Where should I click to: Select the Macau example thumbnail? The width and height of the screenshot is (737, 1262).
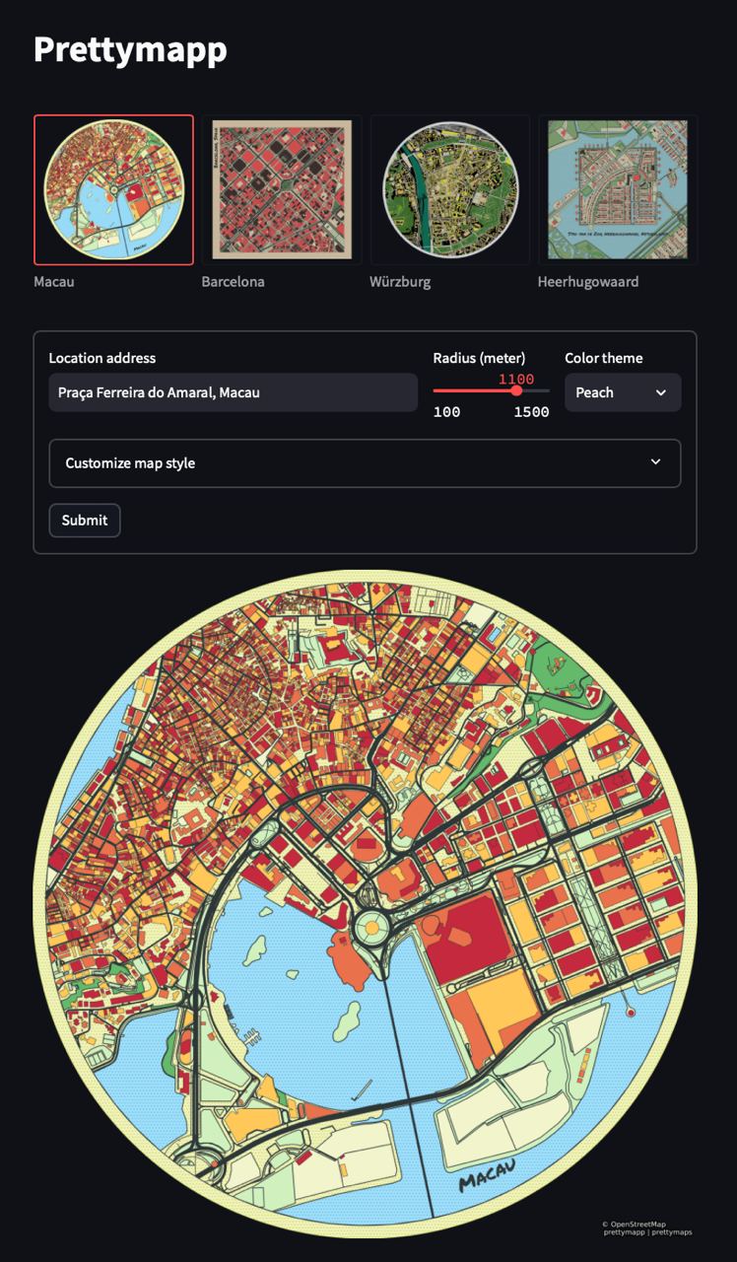113,190
